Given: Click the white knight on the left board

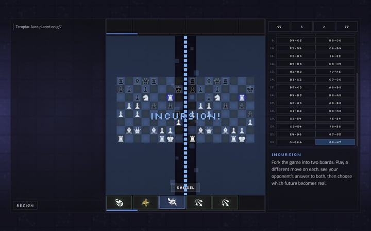Looking at the screenshot, I should [145, 98].
